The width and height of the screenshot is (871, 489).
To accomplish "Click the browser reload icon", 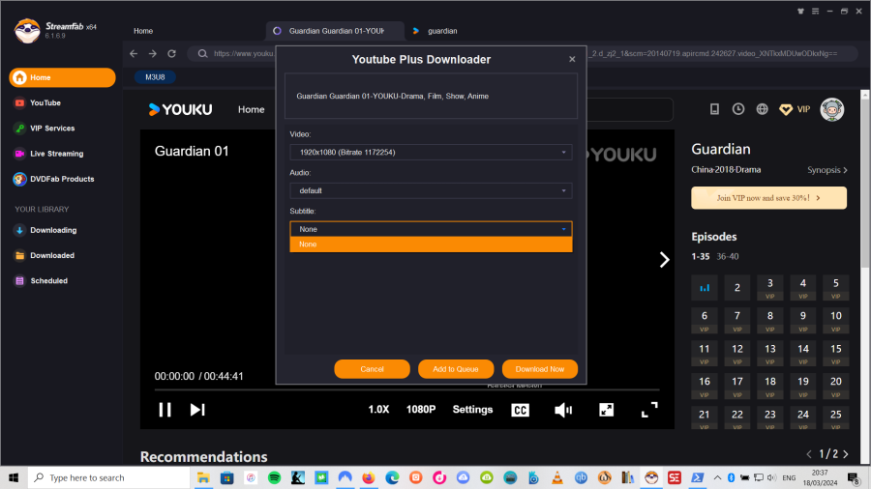I will 172,54.
